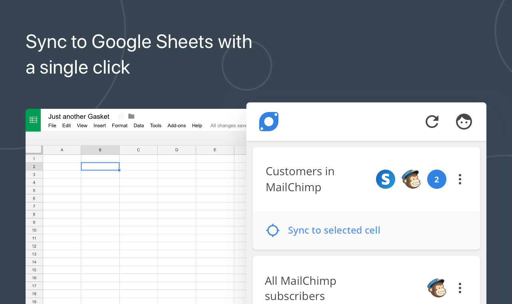Select column E header
The width and height of the screenshot is (512, 304).
pyautogui.click(x=215, y=150)
